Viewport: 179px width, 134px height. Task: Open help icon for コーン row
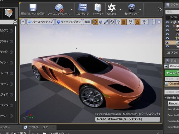point(11,116)
